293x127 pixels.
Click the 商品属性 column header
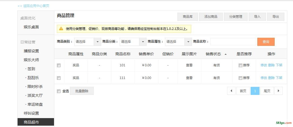(x=76, y=54)
